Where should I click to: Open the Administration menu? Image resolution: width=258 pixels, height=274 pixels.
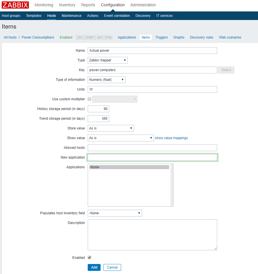click(x=143, y=5)
